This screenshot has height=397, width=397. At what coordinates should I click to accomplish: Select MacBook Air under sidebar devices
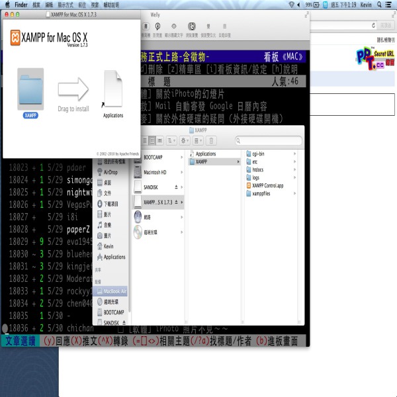point(110,291)
